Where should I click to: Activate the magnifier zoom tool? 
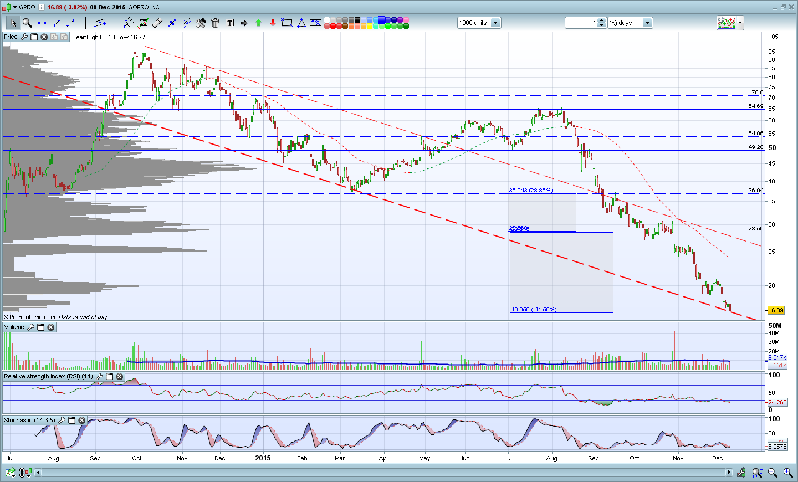click(27, 23)
